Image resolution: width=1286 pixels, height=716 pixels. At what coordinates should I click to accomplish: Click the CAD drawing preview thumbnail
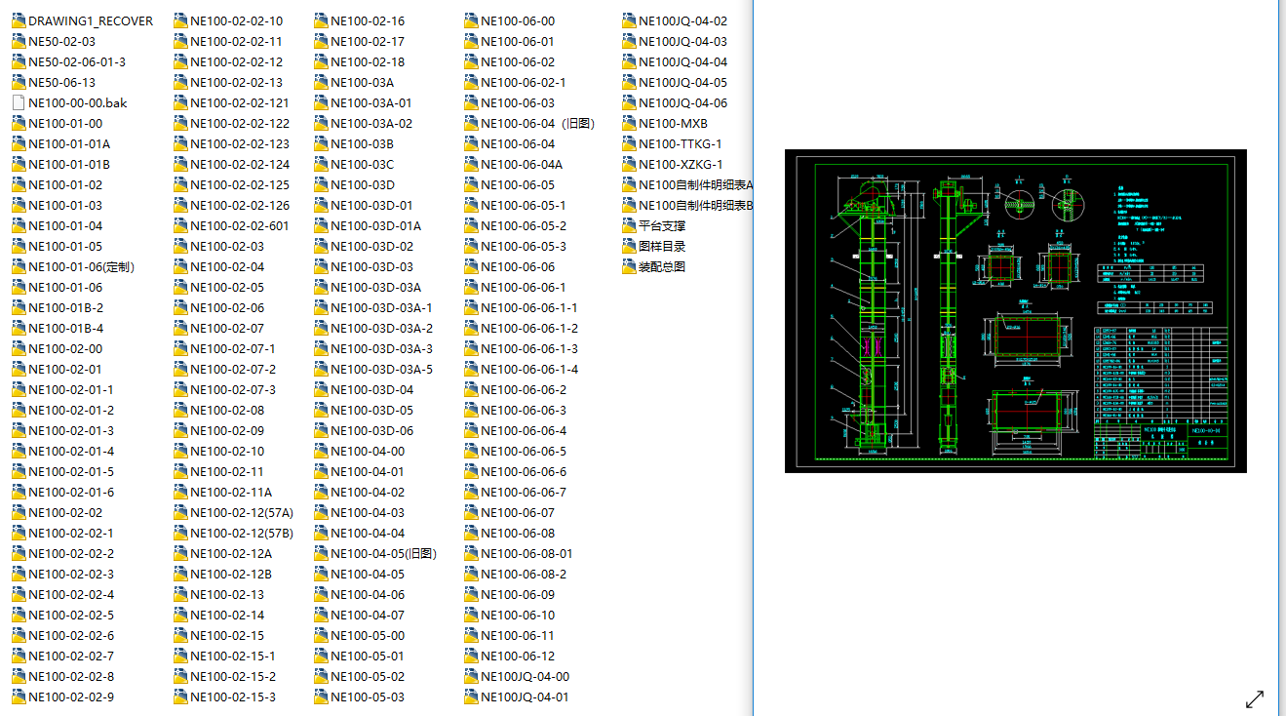1015,311
